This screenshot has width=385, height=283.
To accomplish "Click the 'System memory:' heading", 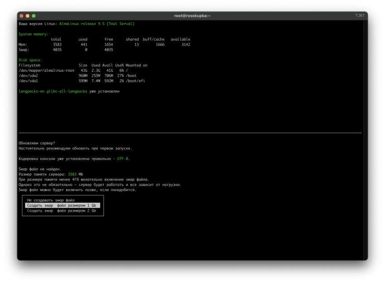I will click(34, 34).
